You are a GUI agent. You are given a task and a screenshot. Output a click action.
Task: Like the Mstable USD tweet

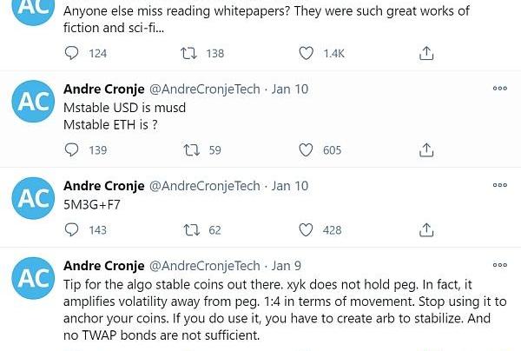(x=306, y=150)
